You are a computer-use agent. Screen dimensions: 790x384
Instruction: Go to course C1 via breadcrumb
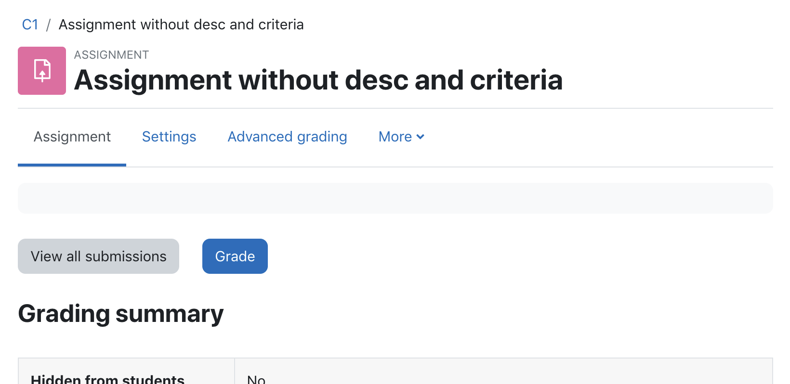30,25
